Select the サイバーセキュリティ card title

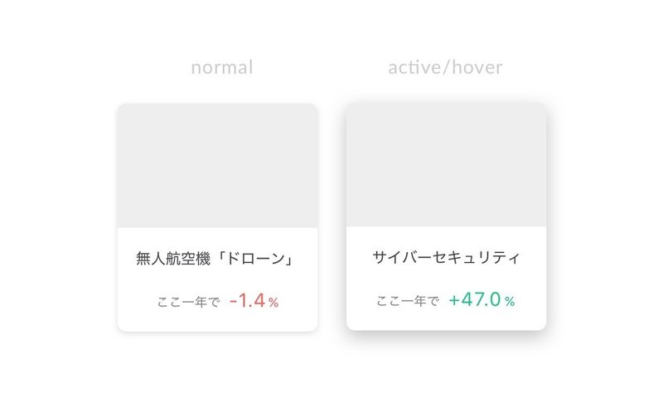pyautogui.click(x=446, y=258)
